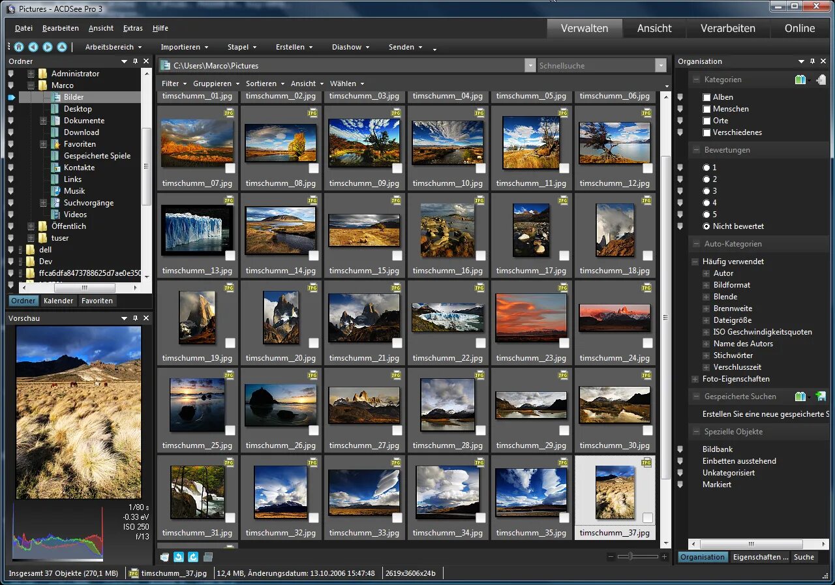Click the Kontakte folder icon in tree
835x585 pixels.
pyautogui.click(x=56, y=168)
